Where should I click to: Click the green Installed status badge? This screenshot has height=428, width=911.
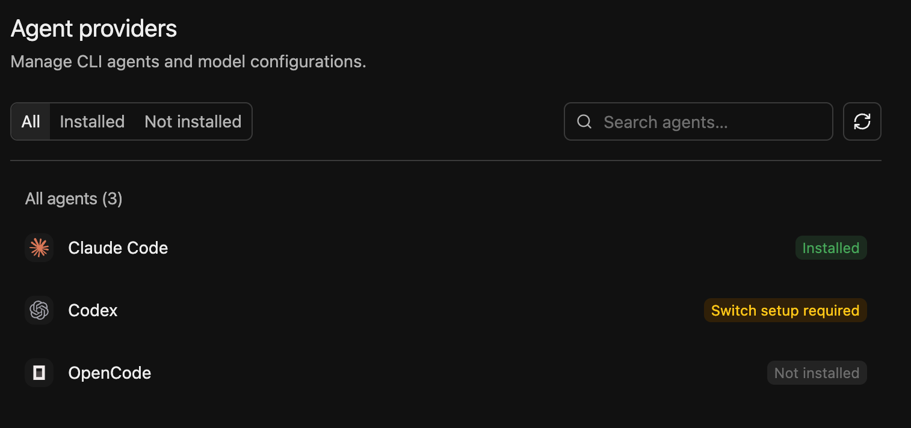pyautogui.click(x=831, y=248)
